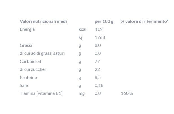The width and height of the screenshot is (174, 114).
Task: Click 'di cui acidi grassi saturi' text
Action: 42,53
